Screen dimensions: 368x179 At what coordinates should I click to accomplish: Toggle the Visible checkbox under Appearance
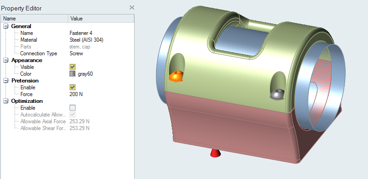pyautogui.click(x=72, y=67)
